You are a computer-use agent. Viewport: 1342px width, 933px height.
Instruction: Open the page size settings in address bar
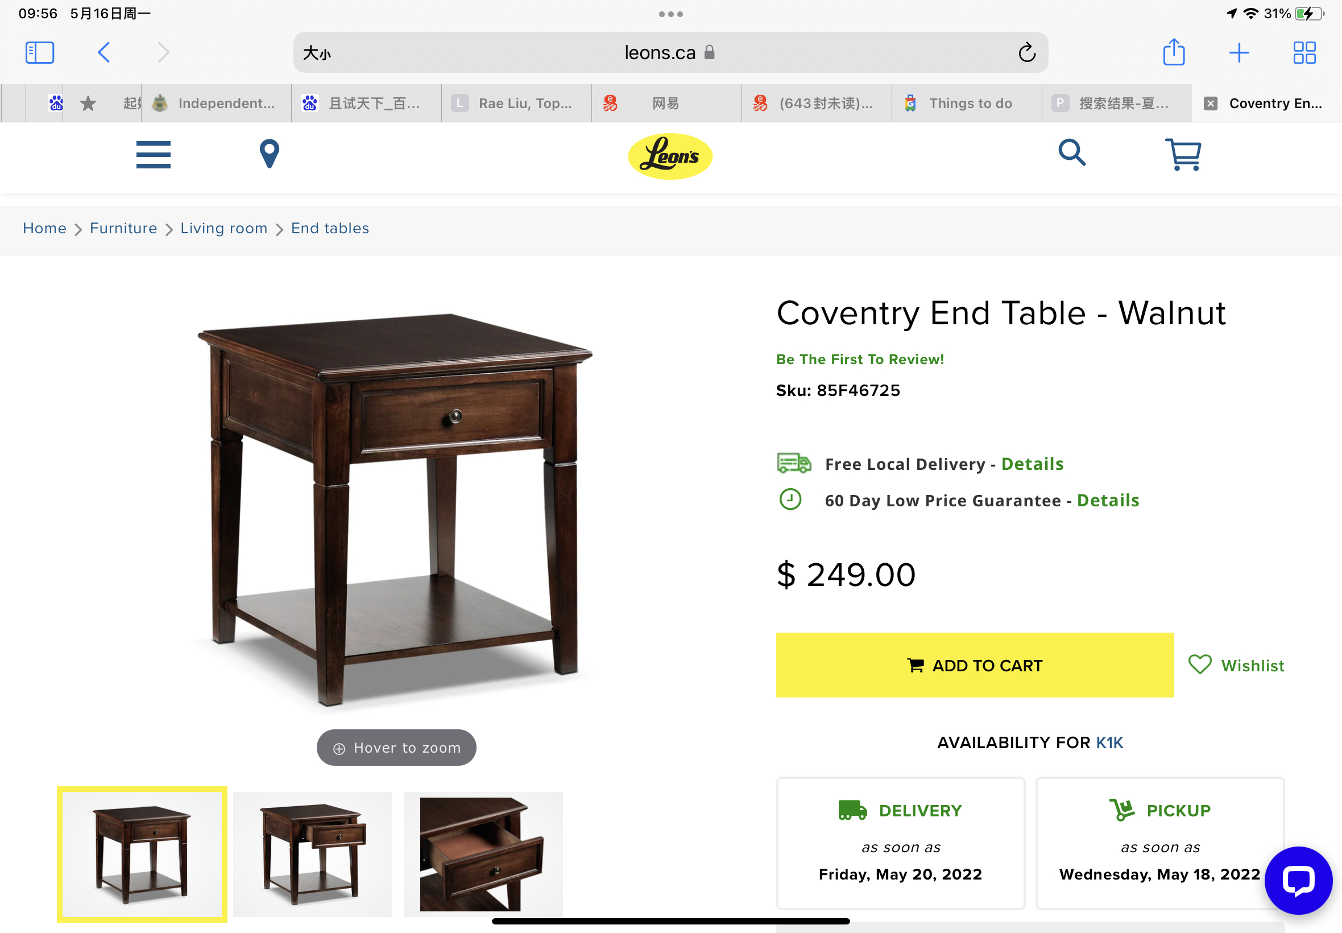click(x=317, y=53)
